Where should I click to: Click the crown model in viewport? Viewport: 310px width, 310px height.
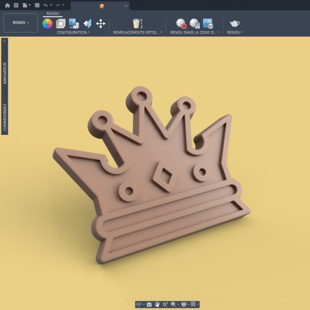pos(150,176)
